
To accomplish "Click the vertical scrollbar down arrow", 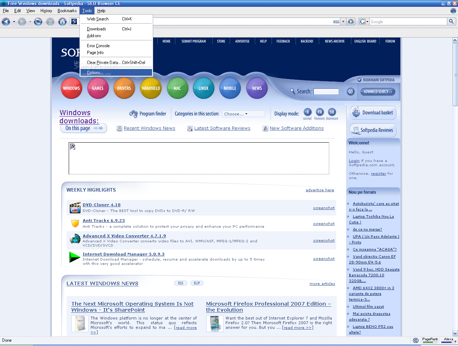I will click(x=455, y=333).
